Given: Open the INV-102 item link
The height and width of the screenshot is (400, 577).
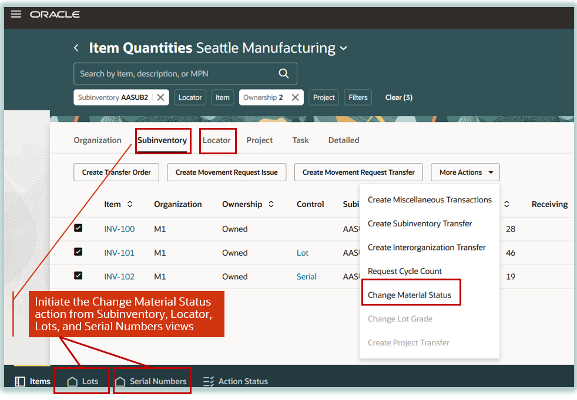Looking at the screenshot, I should 119,277.
